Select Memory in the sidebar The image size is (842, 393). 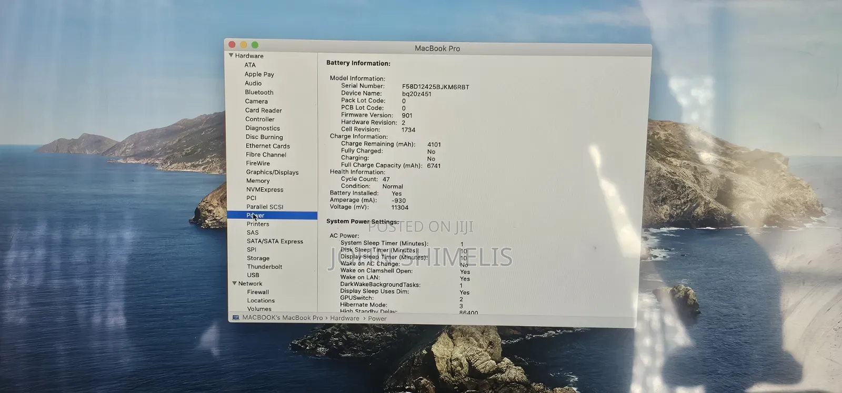click(258, 181)
